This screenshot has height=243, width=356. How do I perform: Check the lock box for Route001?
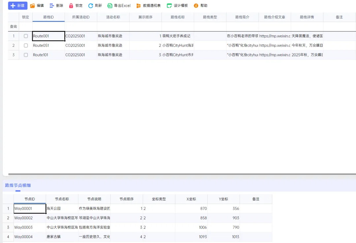[26, 36]
